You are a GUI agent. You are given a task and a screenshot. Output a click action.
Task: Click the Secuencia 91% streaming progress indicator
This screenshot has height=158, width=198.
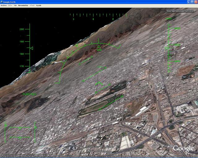98,157
